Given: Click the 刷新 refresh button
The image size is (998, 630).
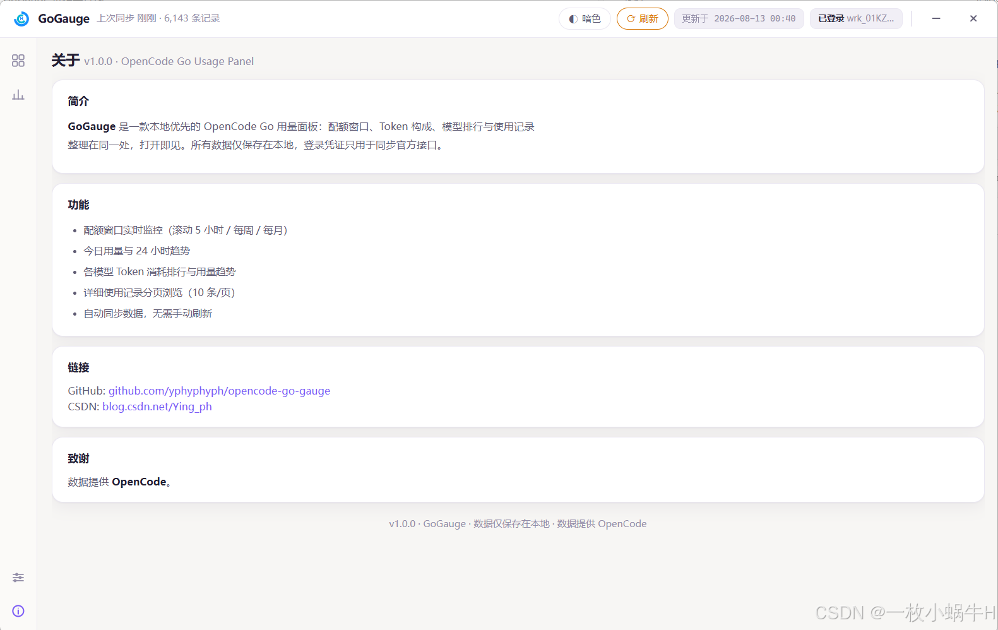Looking at the screenshot, I should click(x=643, y=19).
